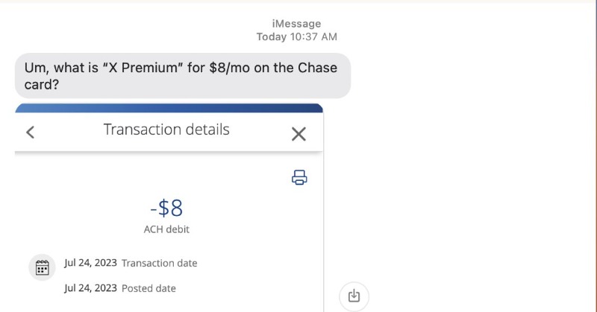Click the word "card?" in the message bubble
This screenshot has width=597, height=312.
tap(42, 84)
